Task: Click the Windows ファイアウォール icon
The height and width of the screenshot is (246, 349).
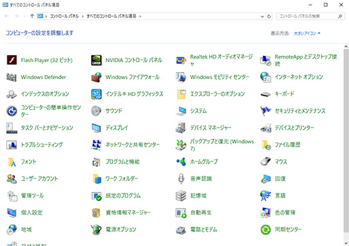Action: [x=96, y=77]
